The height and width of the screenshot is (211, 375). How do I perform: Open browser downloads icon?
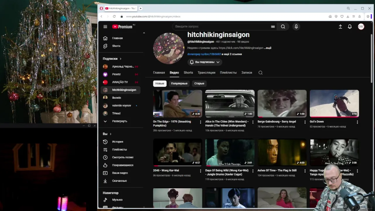[348, 16]
